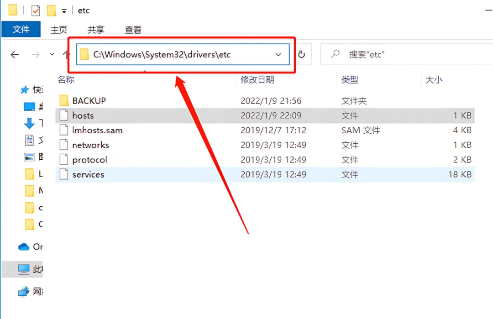493x319 pixels.
Task: Go up one folder level
Action: click(65, 55)
